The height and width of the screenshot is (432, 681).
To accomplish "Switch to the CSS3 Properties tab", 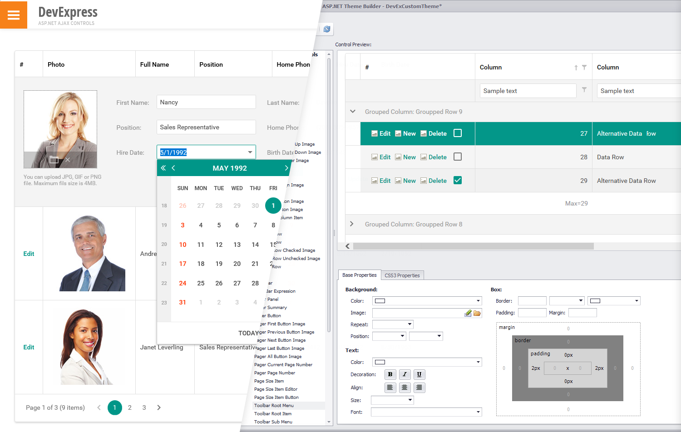I will point(402,275).
